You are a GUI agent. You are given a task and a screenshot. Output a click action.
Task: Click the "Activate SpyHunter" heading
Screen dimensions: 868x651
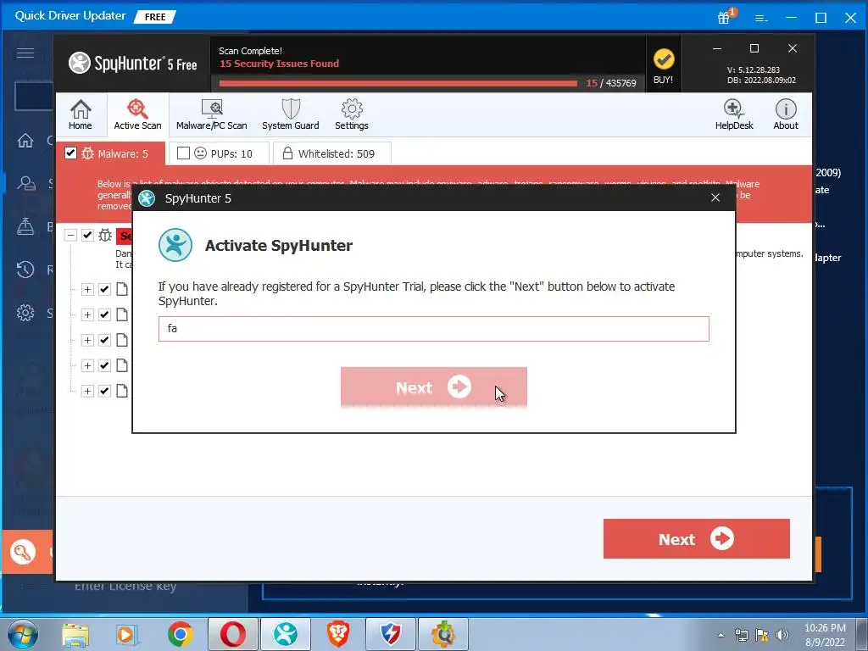pyautogui.click(x=278, y=245)
